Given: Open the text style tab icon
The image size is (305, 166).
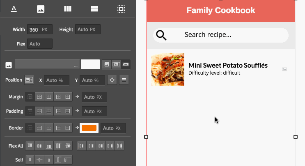Looking at the screenshot, I should click(x=14, y=9).
